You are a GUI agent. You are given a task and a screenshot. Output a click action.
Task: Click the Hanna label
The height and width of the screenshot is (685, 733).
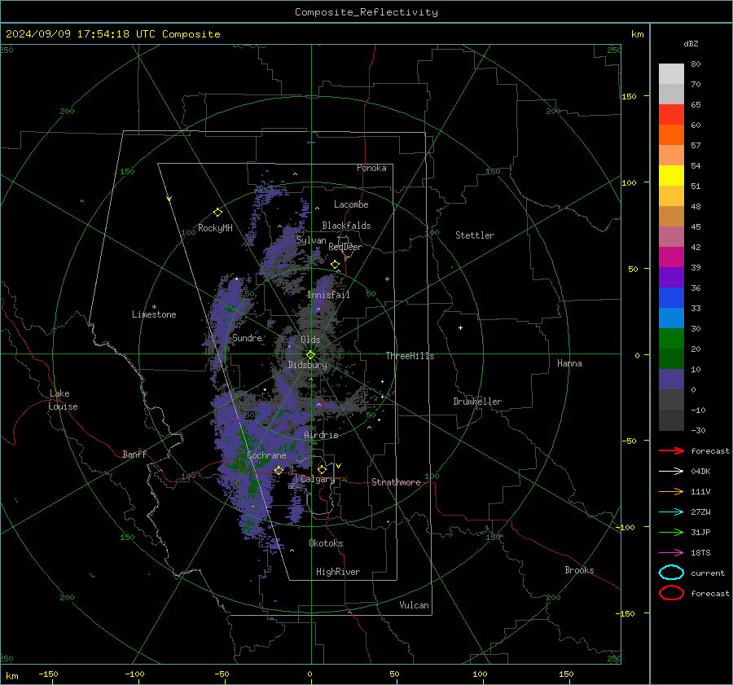point(569,363)
